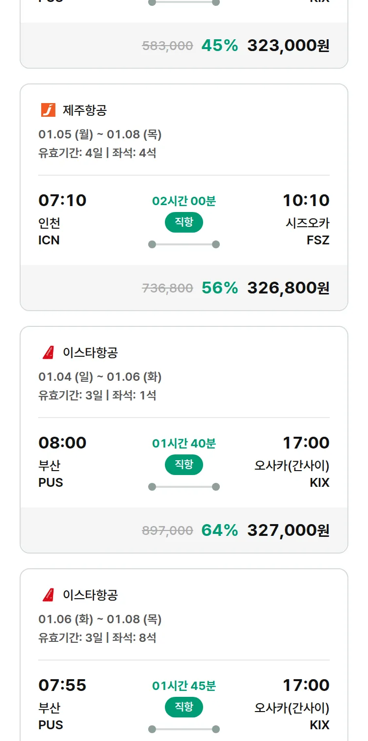Tap 직항 badge under 01시간 40분
This screenshot has width=368, height=741.
tap(184, 465)
